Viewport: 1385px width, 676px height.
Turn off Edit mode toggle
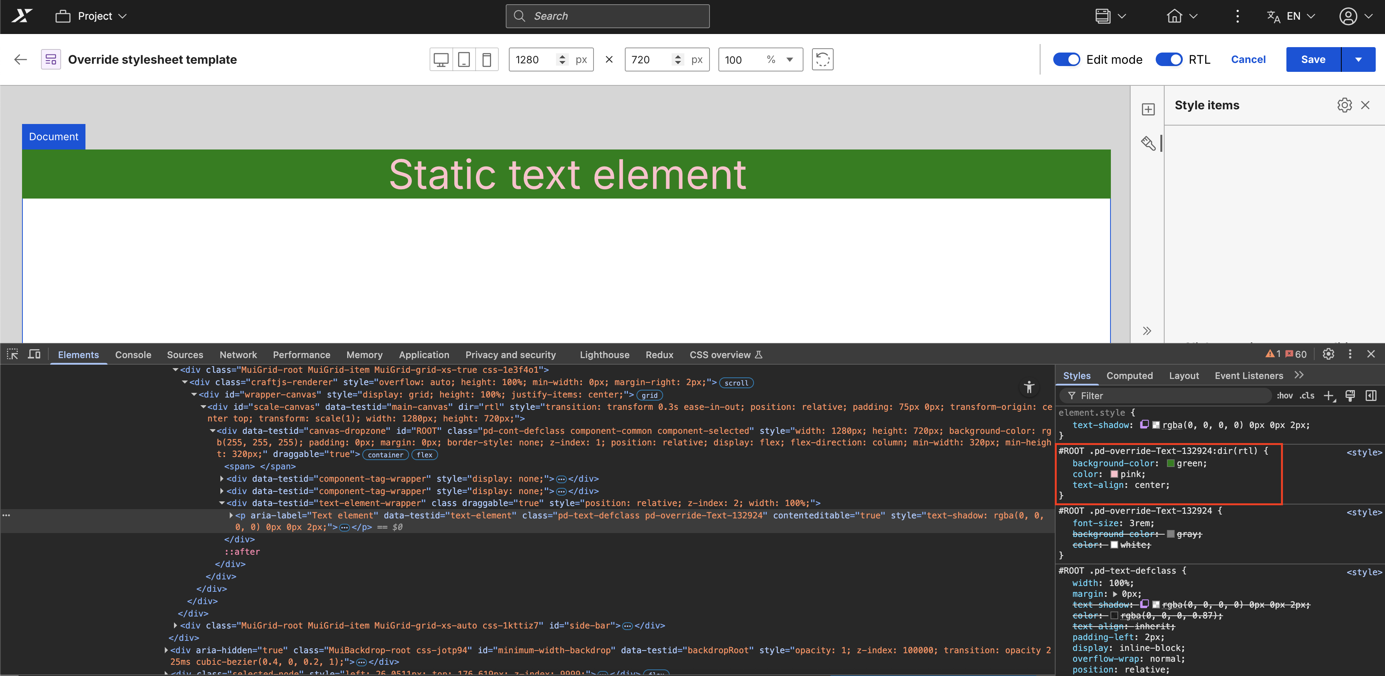[x=1066, y=59]
